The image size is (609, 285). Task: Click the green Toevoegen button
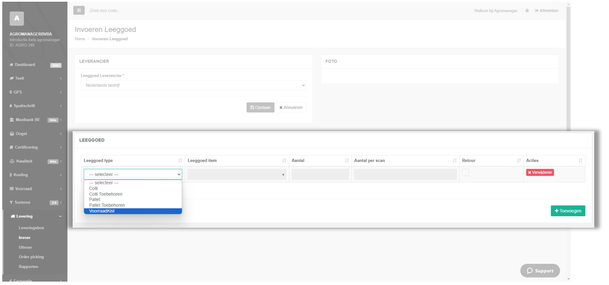pos(568,211)
